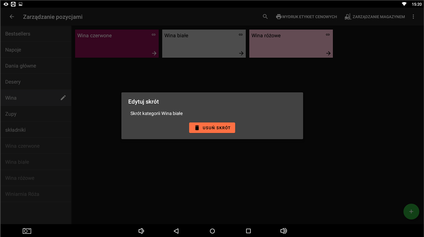Open ZARZĄDZANIE MAGAZYNEM warehouse management
Viewport: 424px width, 237px height.
coord(375,17)
